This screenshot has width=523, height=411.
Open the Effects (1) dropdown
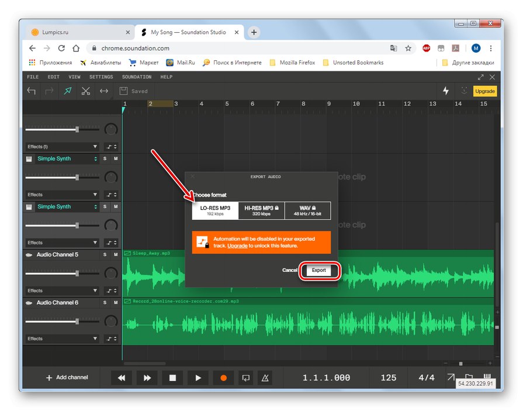tap(62, 147)
